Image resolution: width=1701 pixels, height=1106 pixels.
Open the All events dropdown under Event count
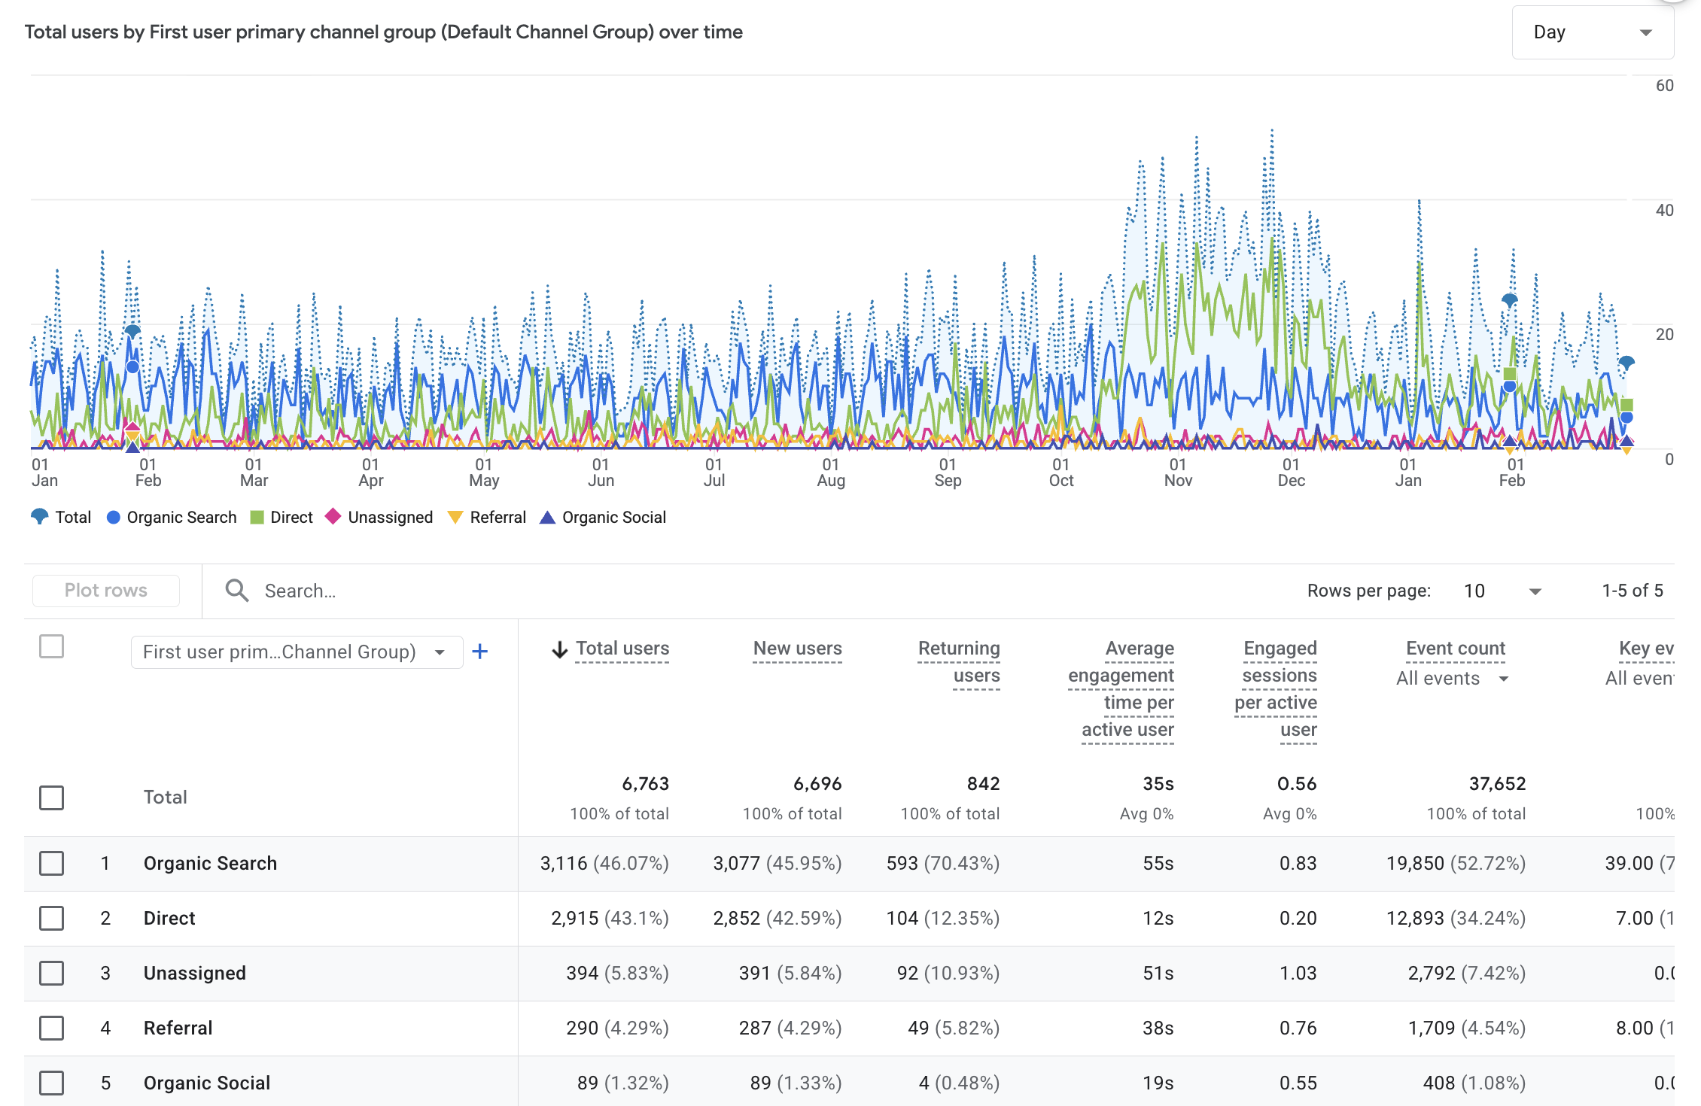[x=1453, y=679]
